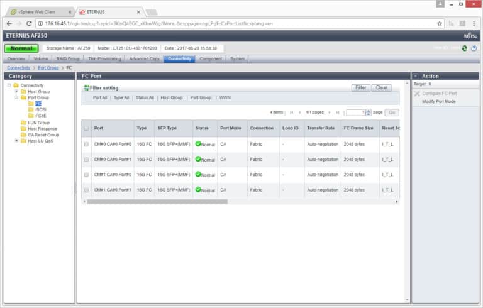The image size is (483, 308).
Task: Click Normal status icon for CM#1 CA#0 Port#1
Action: [x=198, y=189]
